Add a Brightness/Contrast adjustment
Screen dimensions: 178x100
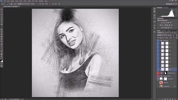pos(162,23)
